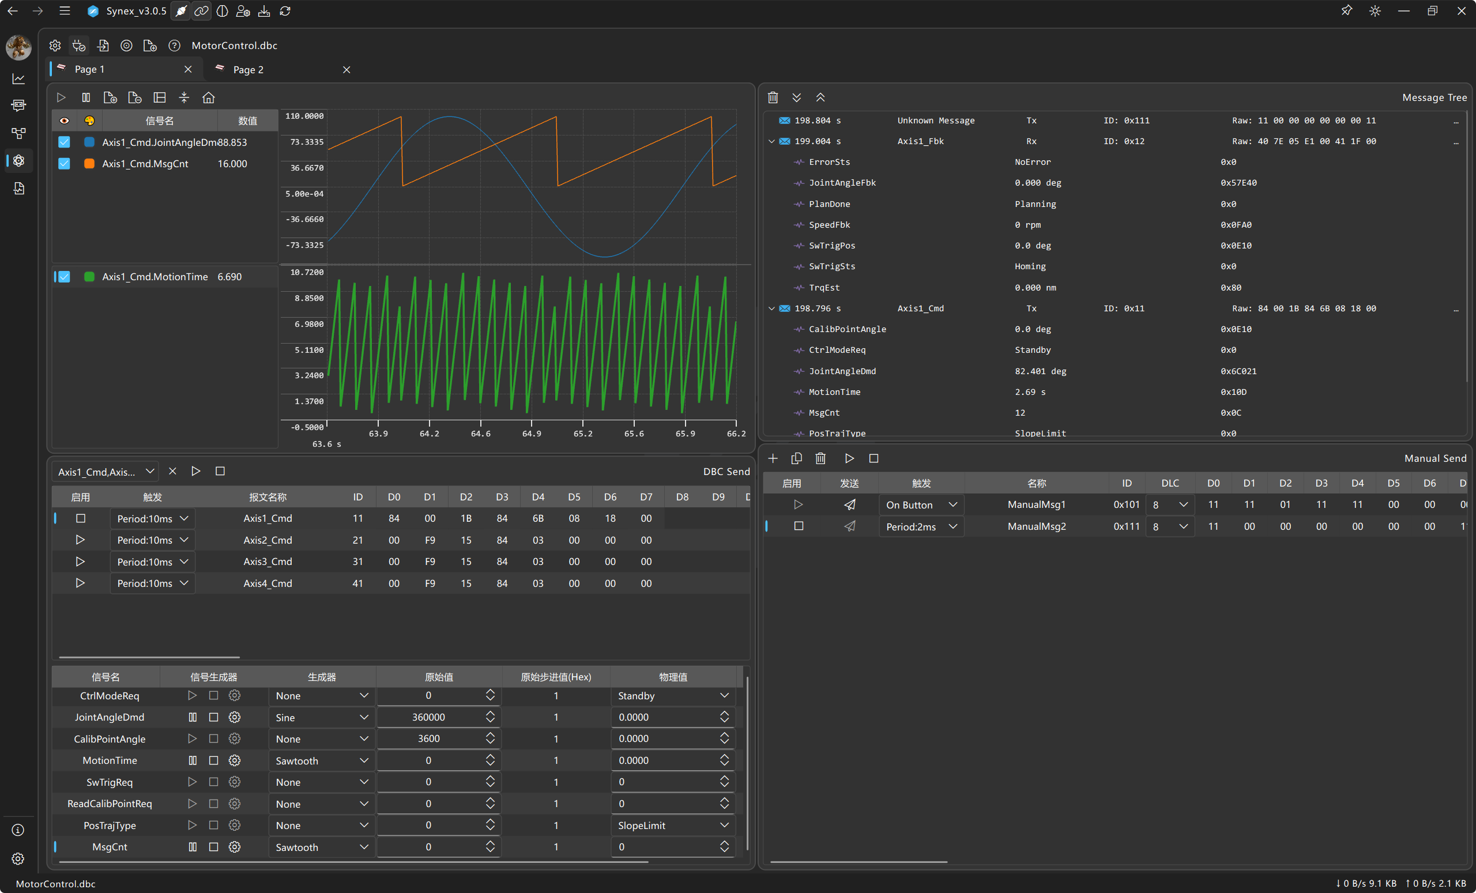Start all Manual Send messages
This screenshot has height=893, width=1476.
(x=849, y=458)
